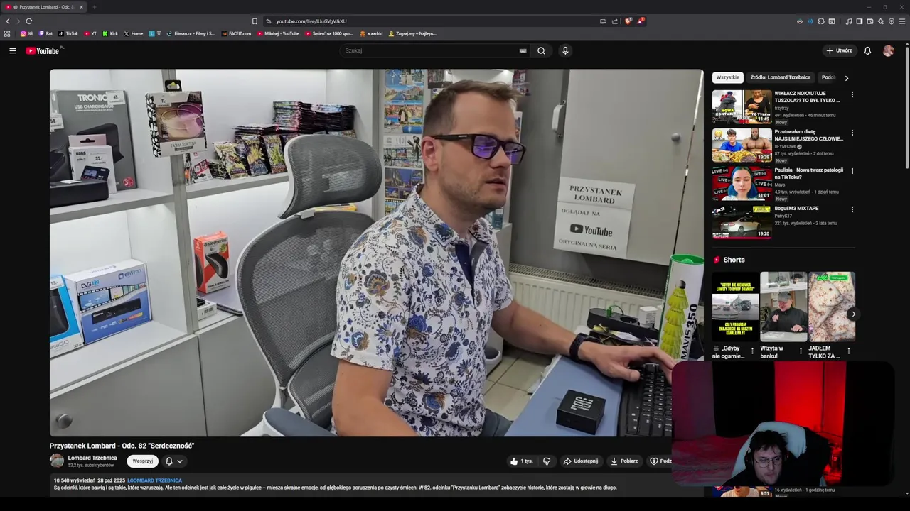Bookmark this page with the bookmark icon
910x511 pixels.
(255, 21)
